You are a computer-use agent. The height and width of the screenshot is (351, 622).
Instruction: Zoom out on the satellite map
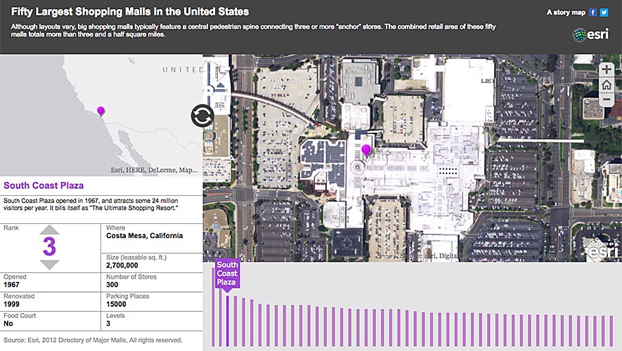606,99
